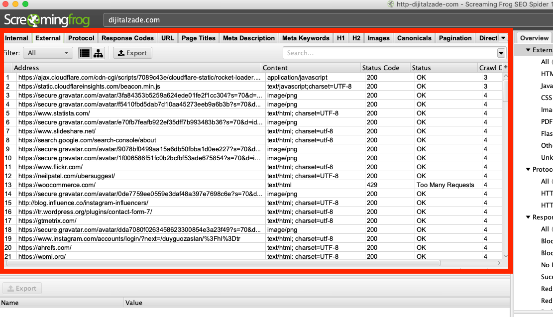Select the External tab
The height and width of the screenshot is (317, 553).
coord(48,38)
